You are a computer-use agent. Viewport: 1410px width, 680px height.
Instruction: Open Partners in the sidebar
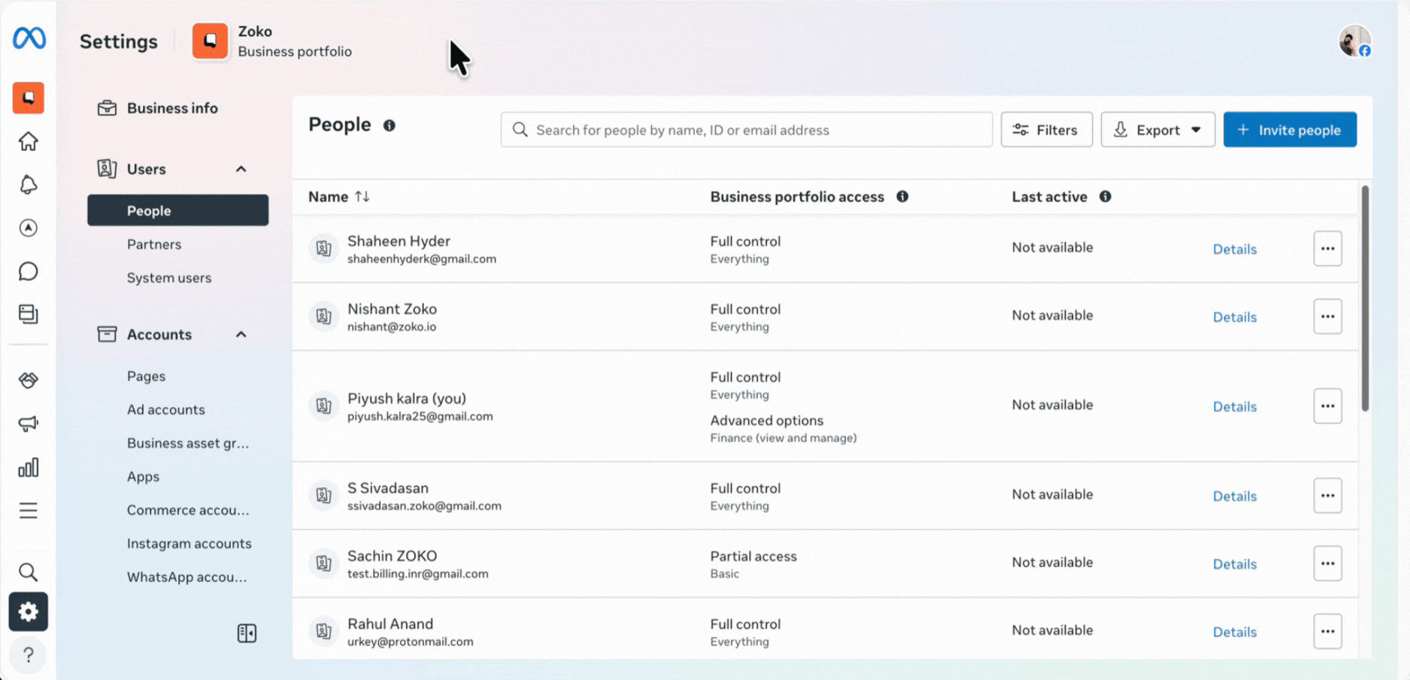point(154,244)
